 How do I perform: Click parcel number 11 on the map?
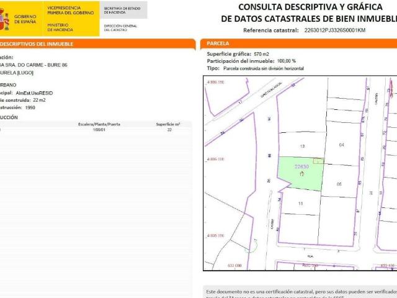300,204
